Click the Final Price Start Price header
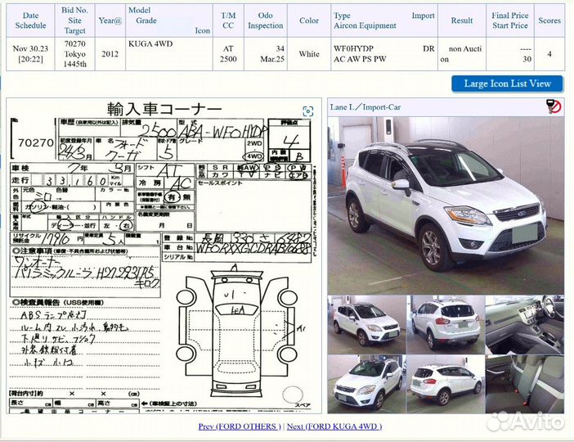Screen dimensions: 574x442 coord(510,20)
